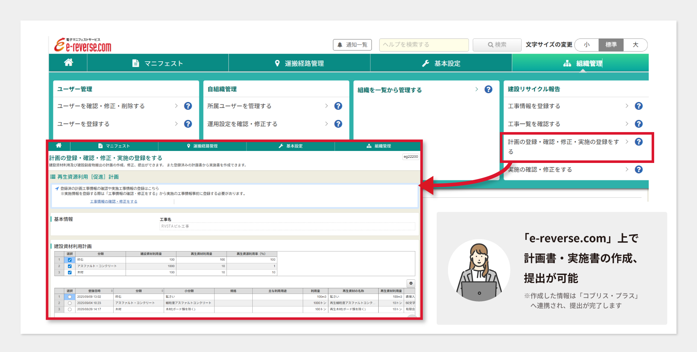Click the 小分類 column header
697x352 pixels.
point(189,291)
